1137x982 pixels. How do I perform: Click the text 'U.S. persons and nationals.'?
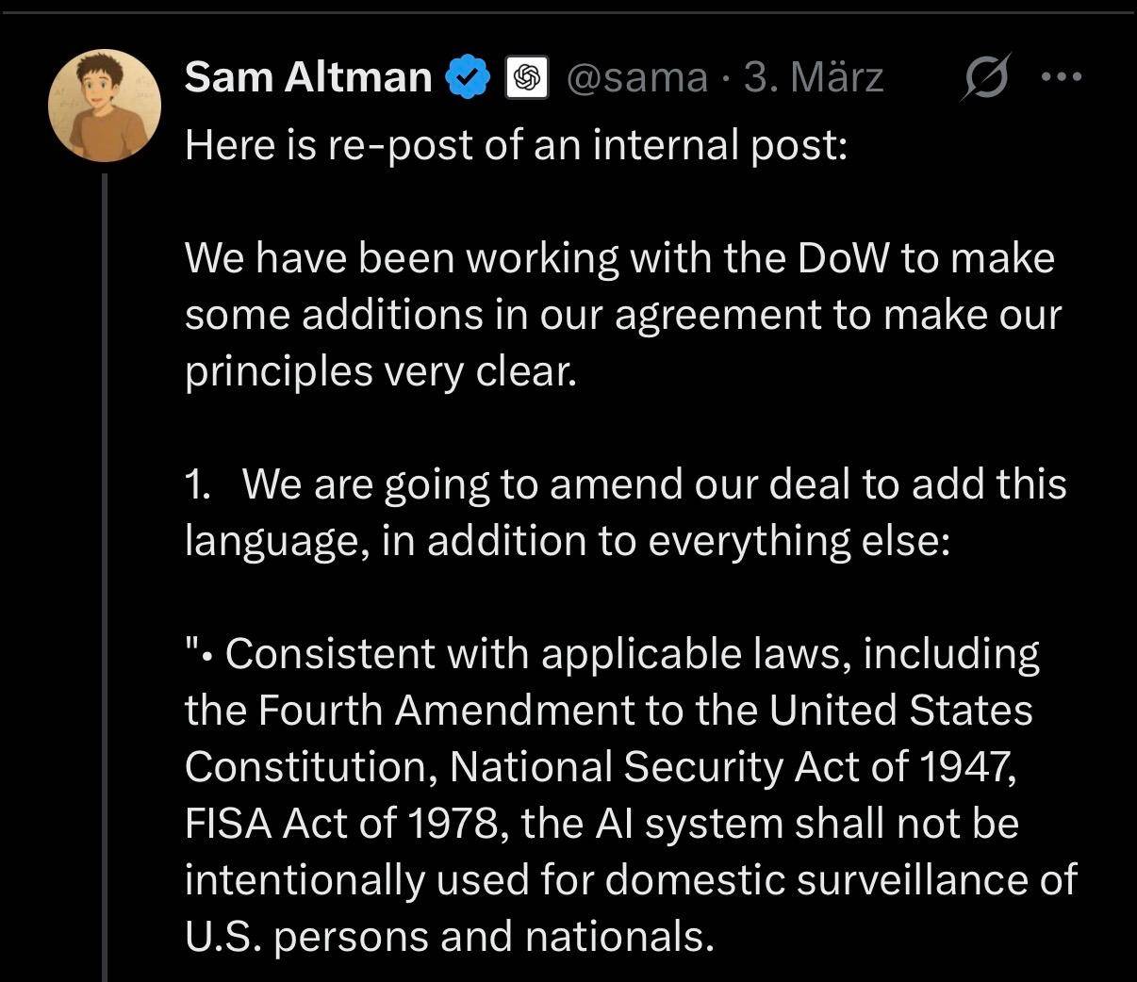449,937
